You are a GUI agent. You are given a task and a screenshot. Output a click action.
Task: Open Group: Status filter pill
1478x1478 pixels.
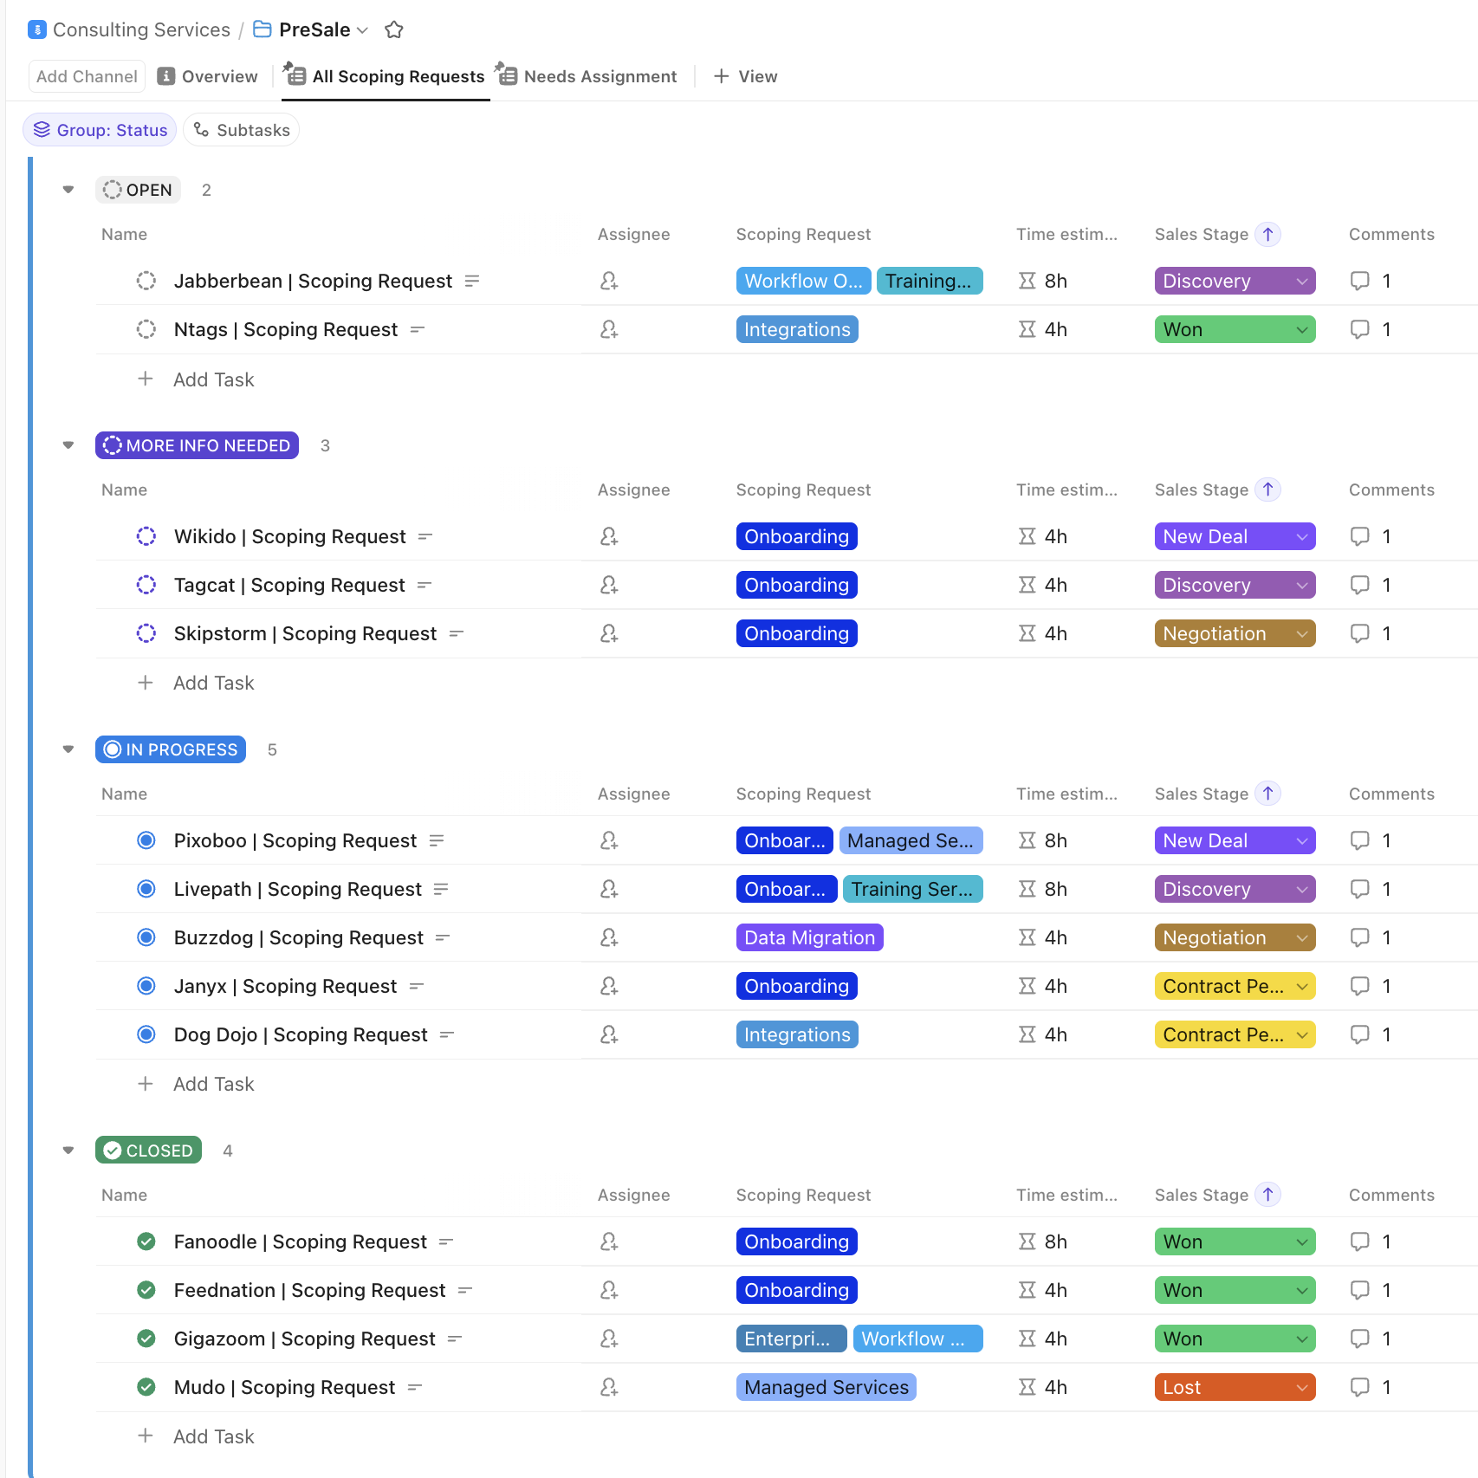tap(100, 130)
